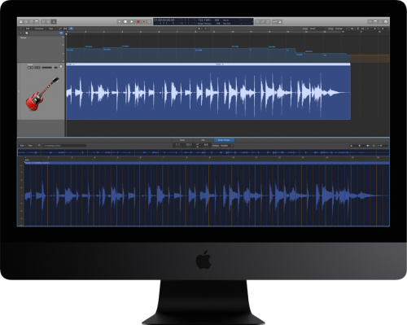Click the tempo value in the LCD

(x=204, y=20)
